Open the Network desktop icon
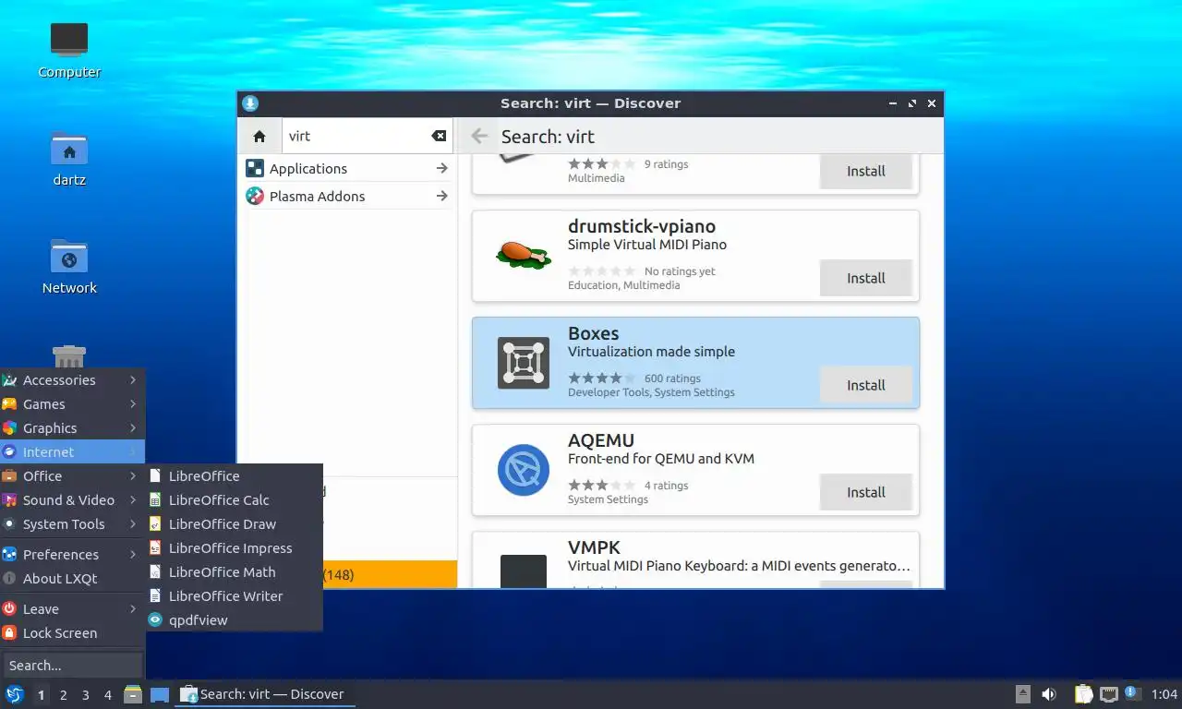Image resolution: width=1182 pixels, height=709 pixels. click(69, 256)
